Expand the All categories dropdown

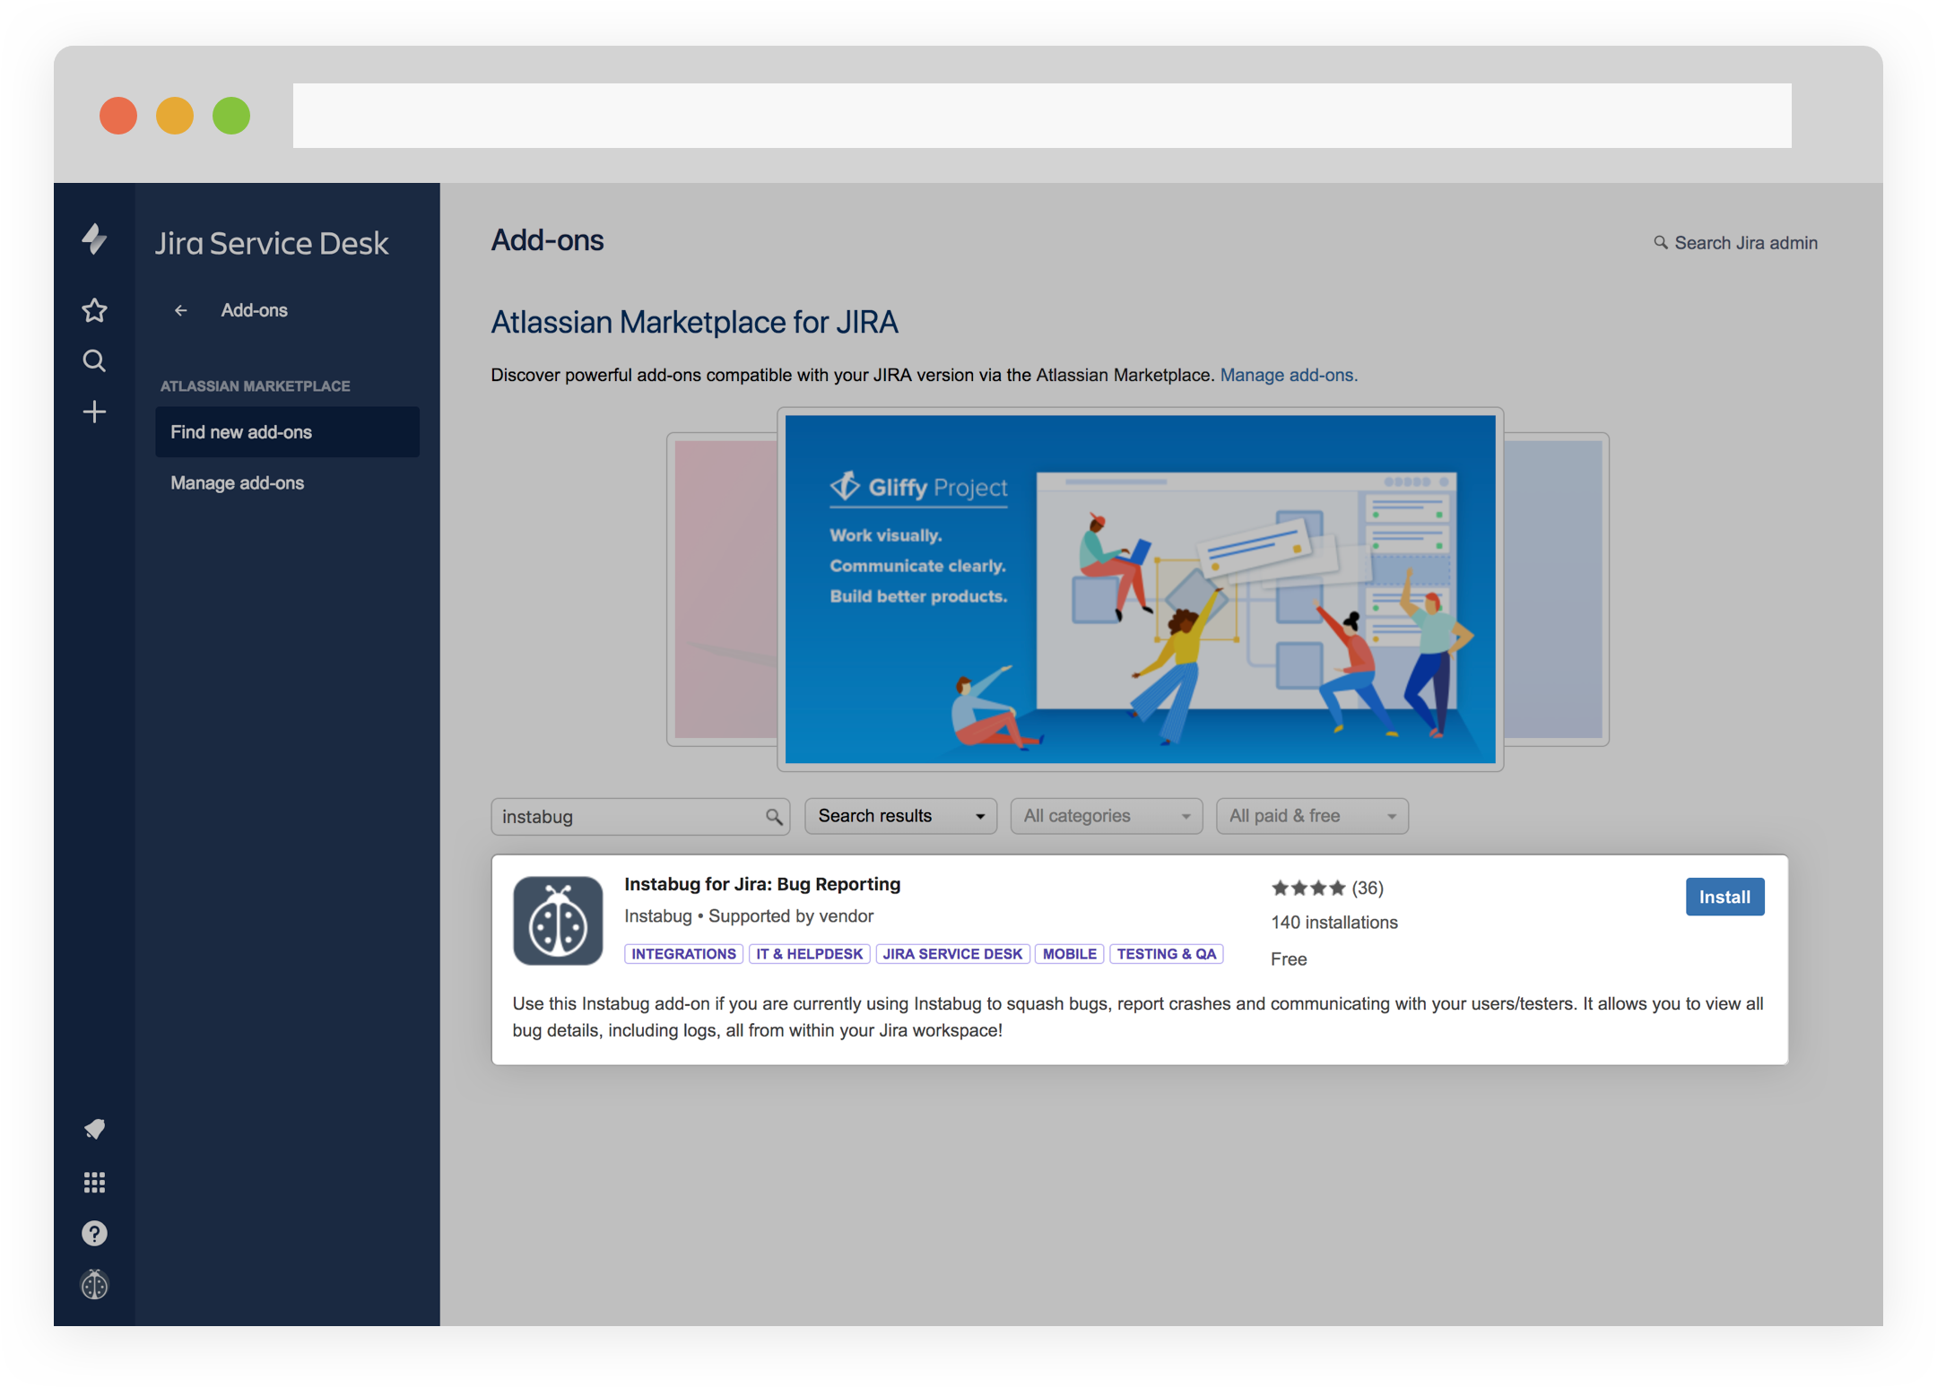(1106, 816)
